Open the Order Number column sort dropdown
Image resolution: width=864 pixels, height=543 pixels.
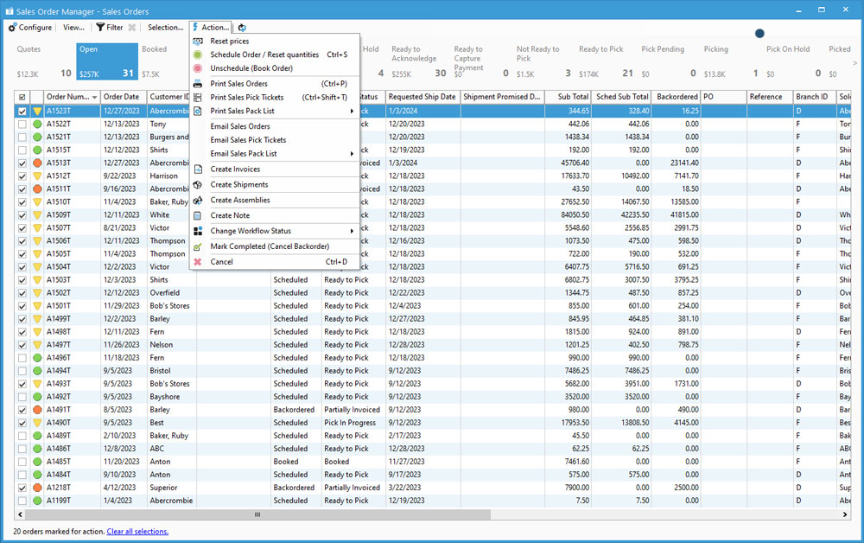coord(94,98)
